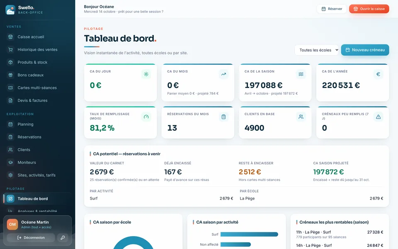Click the calendar-plus icon in Nouveau créneau

coord(348,50)
